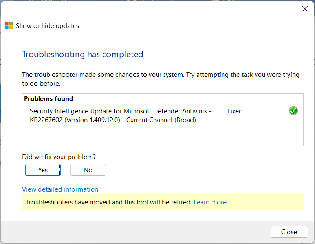Click the "Troubleshooting has completed" heading

coord(83,55)
